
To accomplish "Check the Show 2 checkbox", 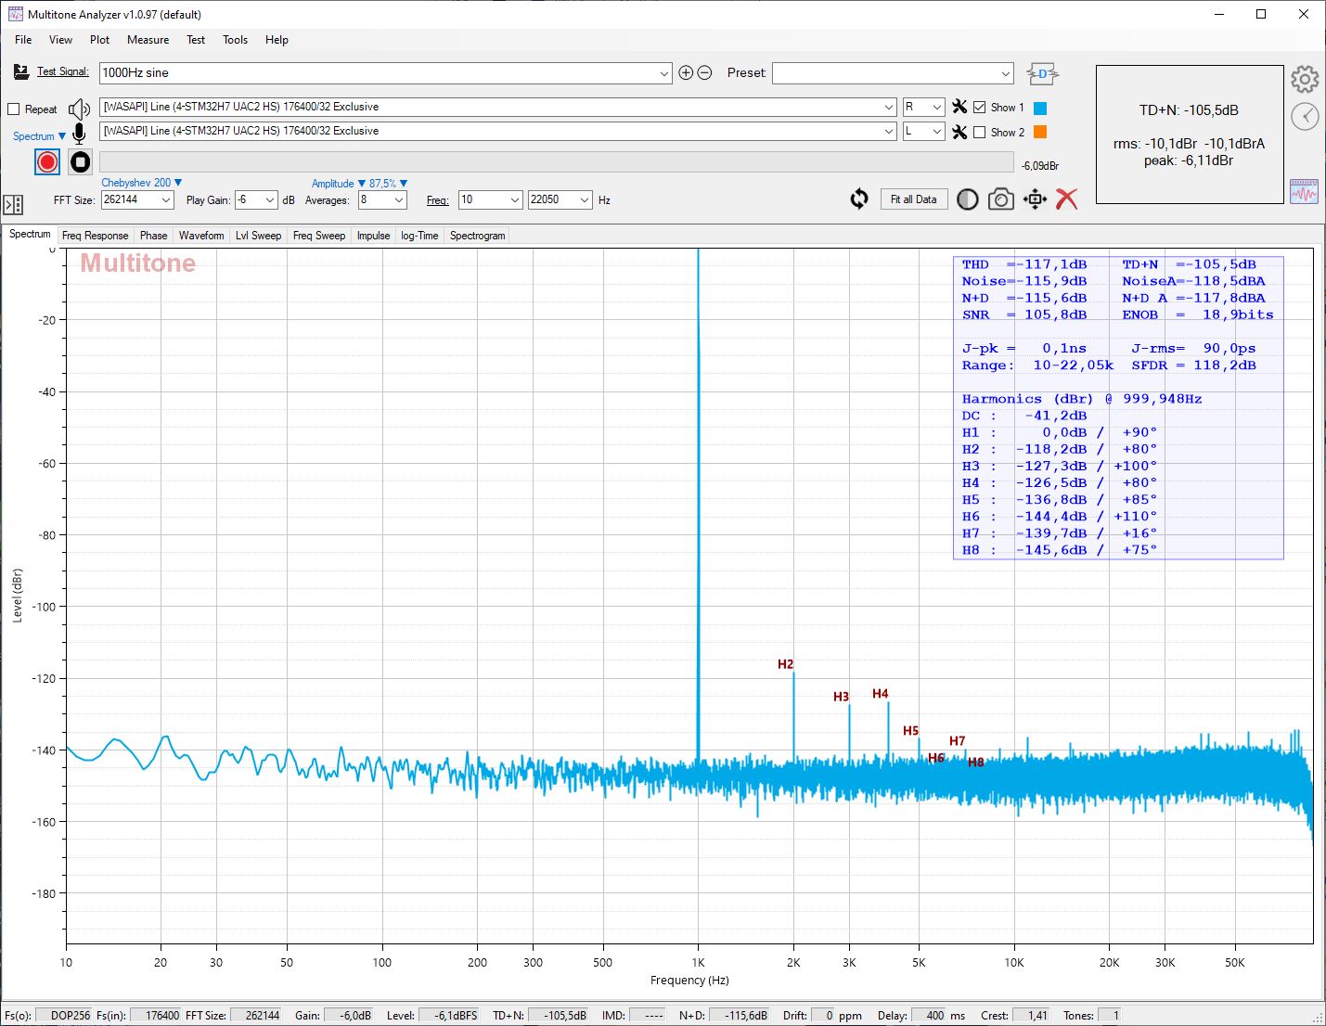I will click(979, 133).
